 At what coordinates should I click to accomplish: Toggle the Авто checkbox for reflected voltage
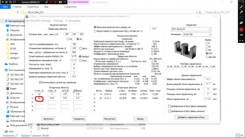[80, 48]
